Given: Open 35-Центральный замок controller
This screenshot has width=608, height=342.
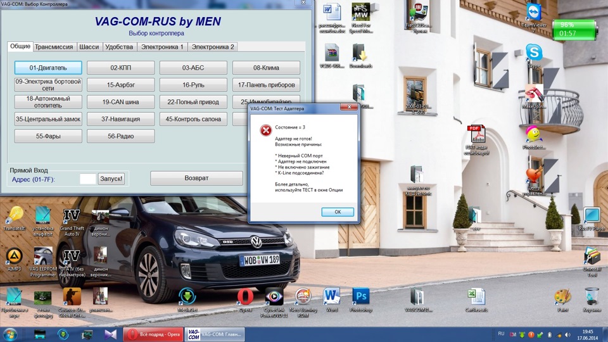Looking at the screenshot, I should 48,118.
